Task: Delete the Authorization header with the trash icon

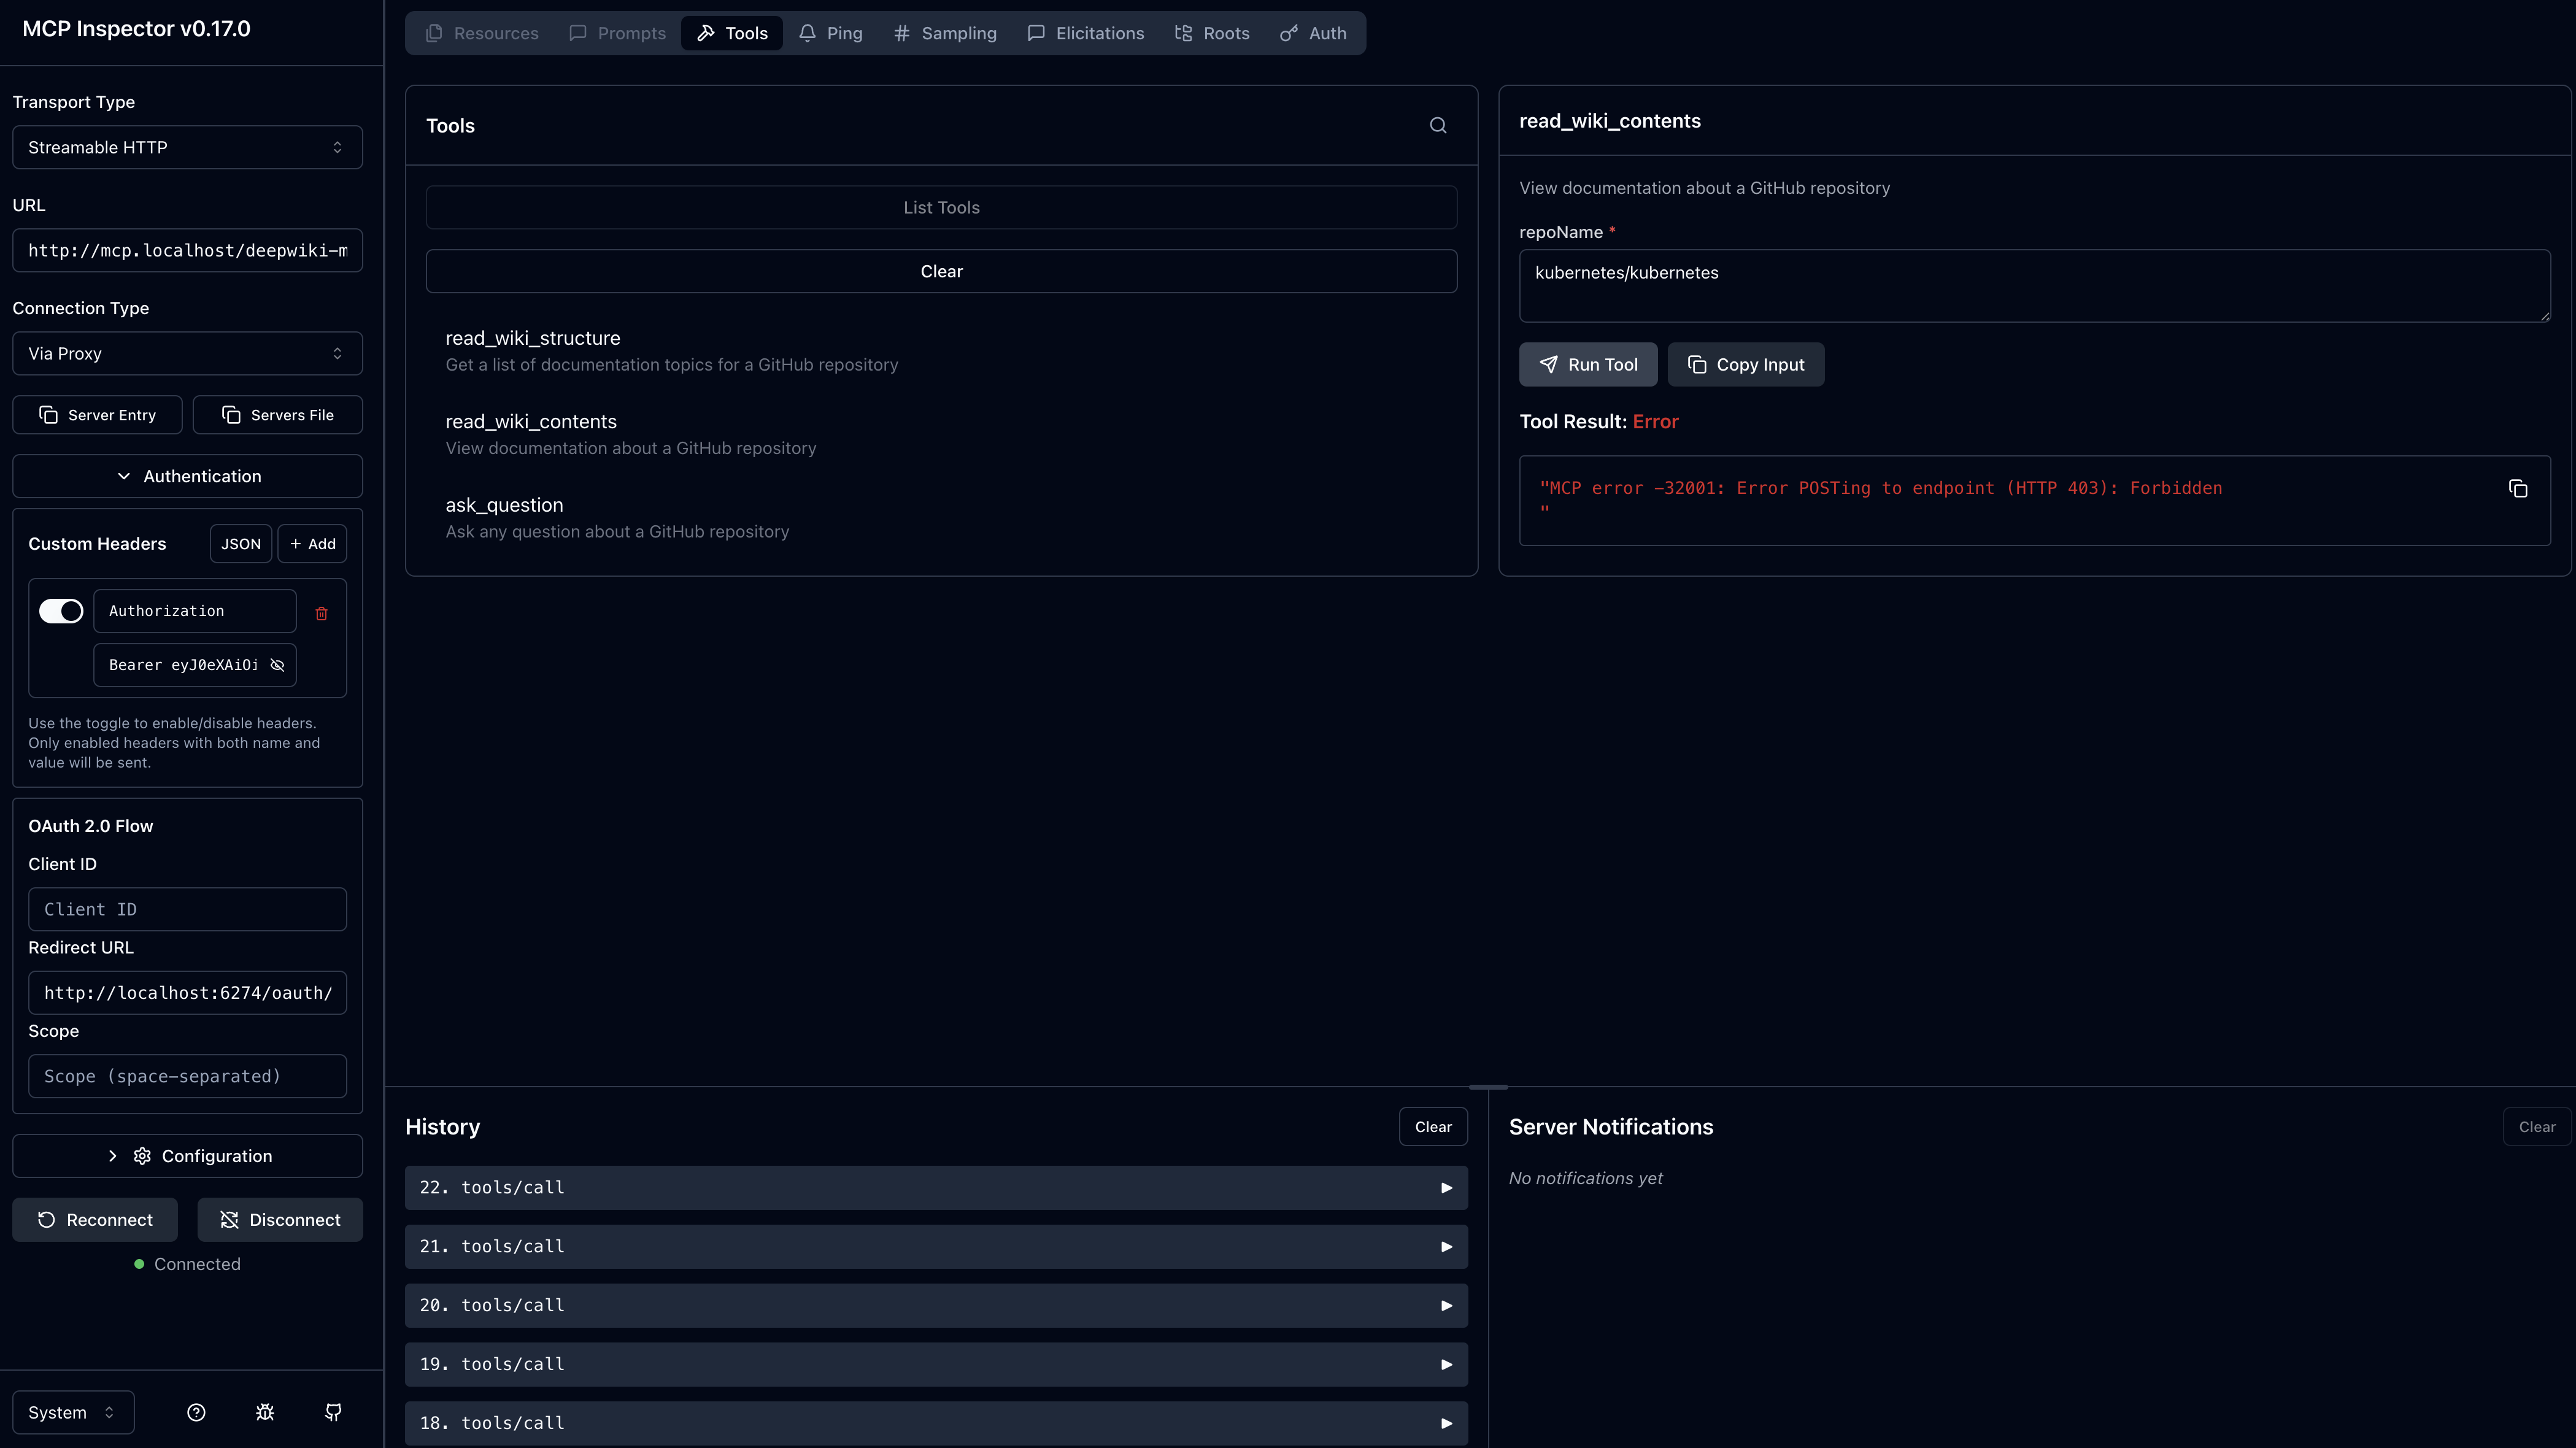Action: (x=321, y=613)
